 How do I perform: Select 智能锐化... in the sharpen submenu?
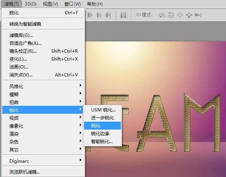pyautogui.click(x=102, y=142)
